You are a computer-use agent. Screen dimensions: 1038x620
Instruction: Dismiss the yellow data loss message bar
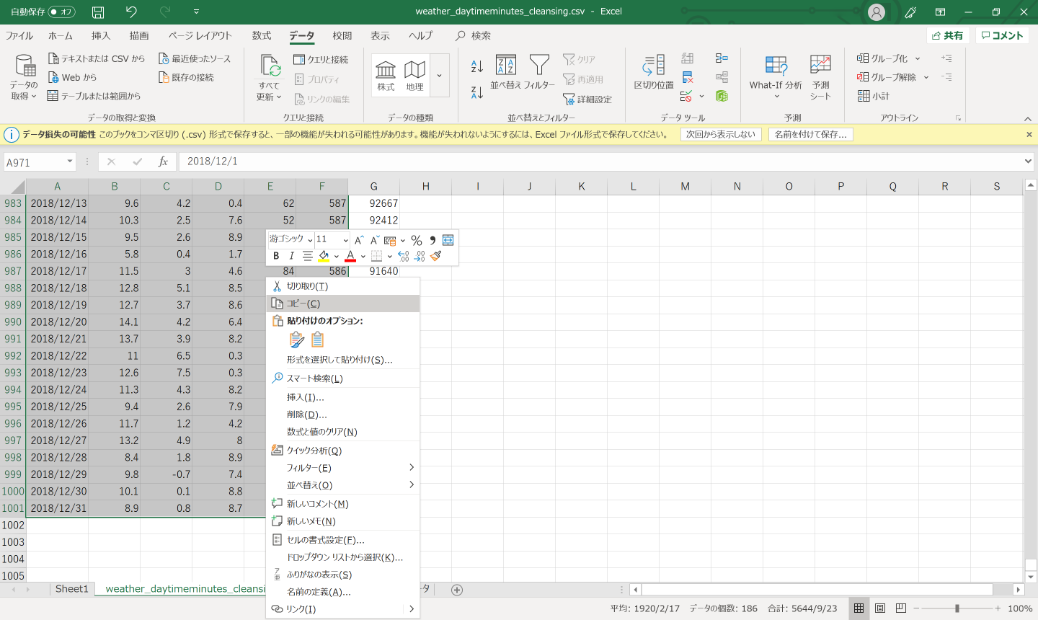tap(1029, 134)
